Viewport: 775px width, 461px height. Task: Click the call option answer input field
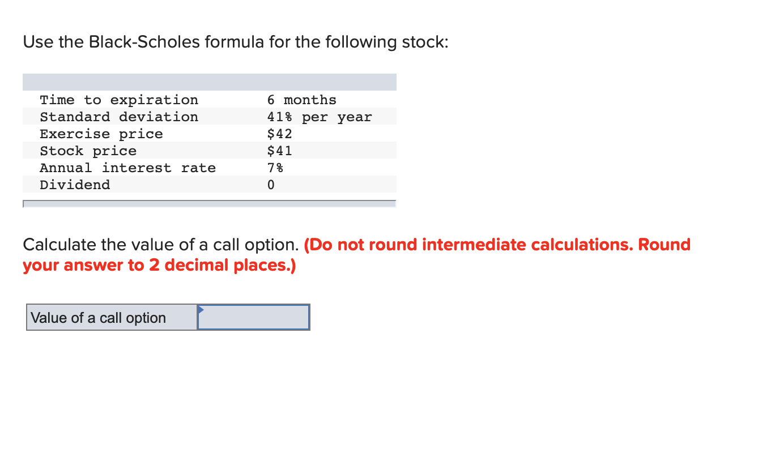[254, 318]
